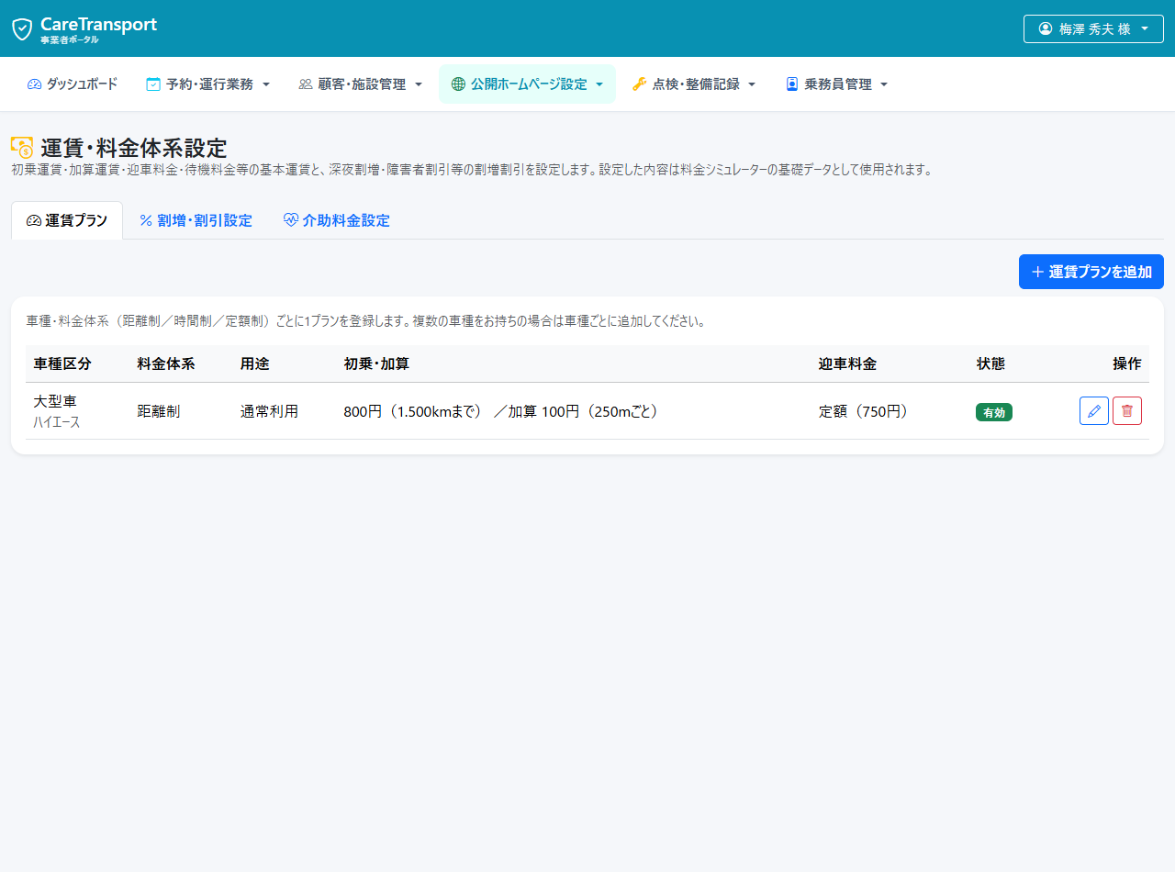This screenshot has width=1175, height=872.
Task: Expand the 予約・運行業務 dropdown caret
Action: pyautogui.click(x=266, y=84)
